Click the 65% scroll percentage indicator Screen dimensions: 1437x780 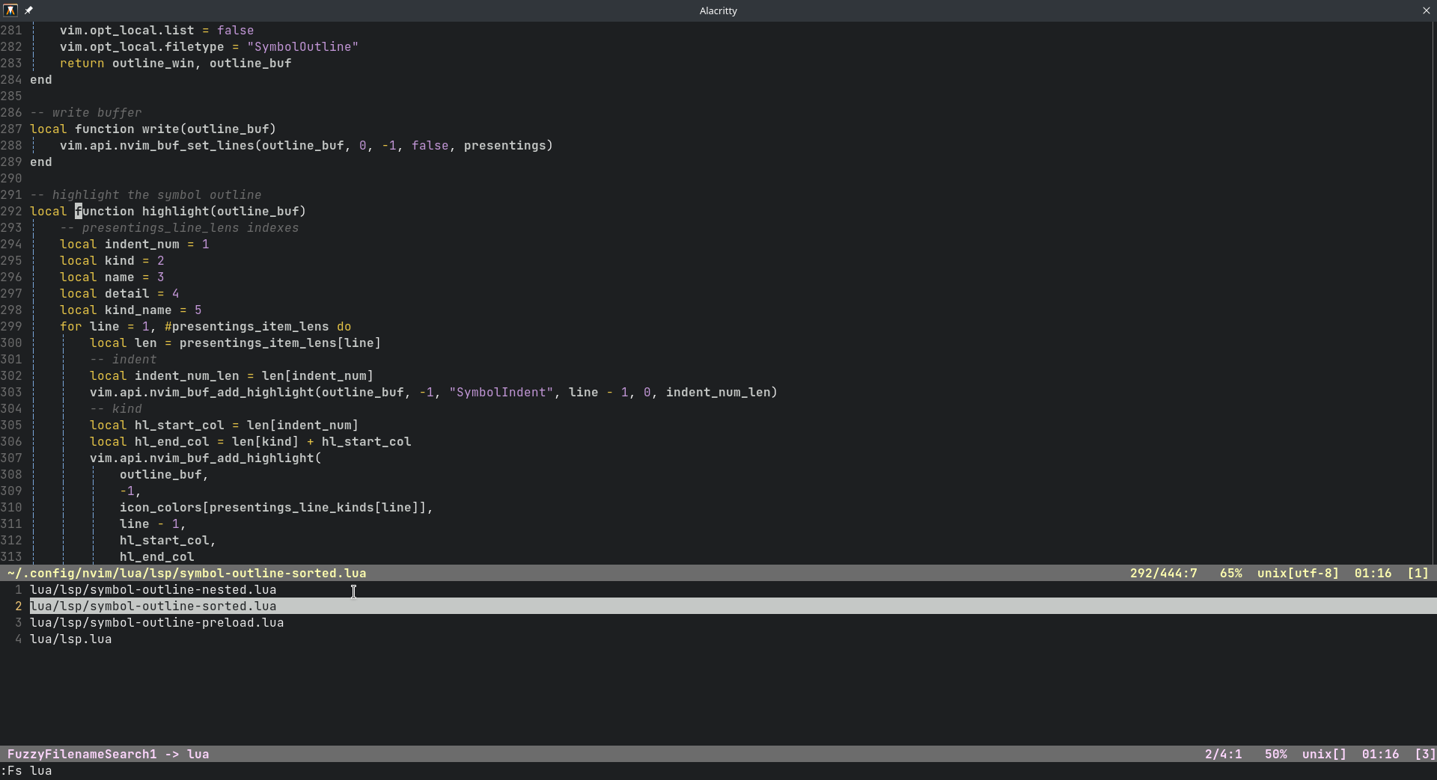pos(1230,574)
